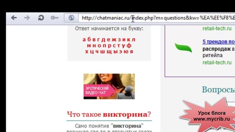Click the green leaf ad logo
Viewport: 235px width, 132px height.
click(x=183, y=48)
